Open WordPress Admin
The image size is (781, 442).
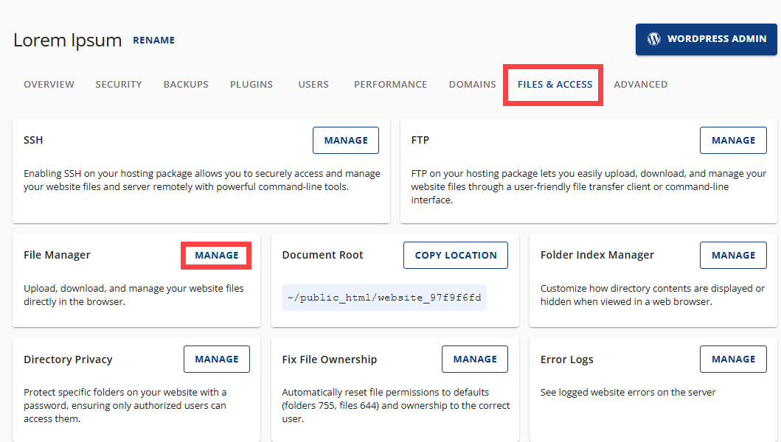click(x=705, y=39)
